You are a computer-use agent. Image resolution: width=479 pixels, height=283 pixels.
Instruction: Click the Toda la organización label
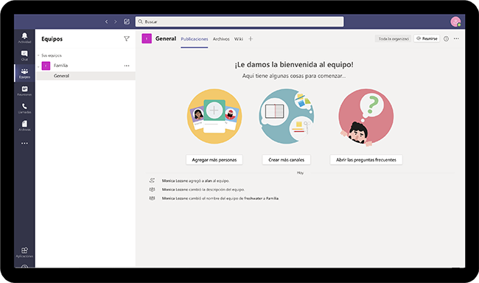click(x=394, y=39)
